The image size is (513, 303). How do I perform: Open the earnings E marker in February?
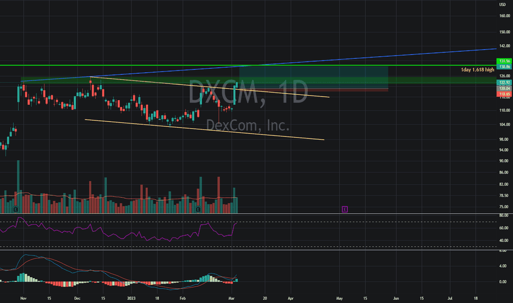[198, 209]
